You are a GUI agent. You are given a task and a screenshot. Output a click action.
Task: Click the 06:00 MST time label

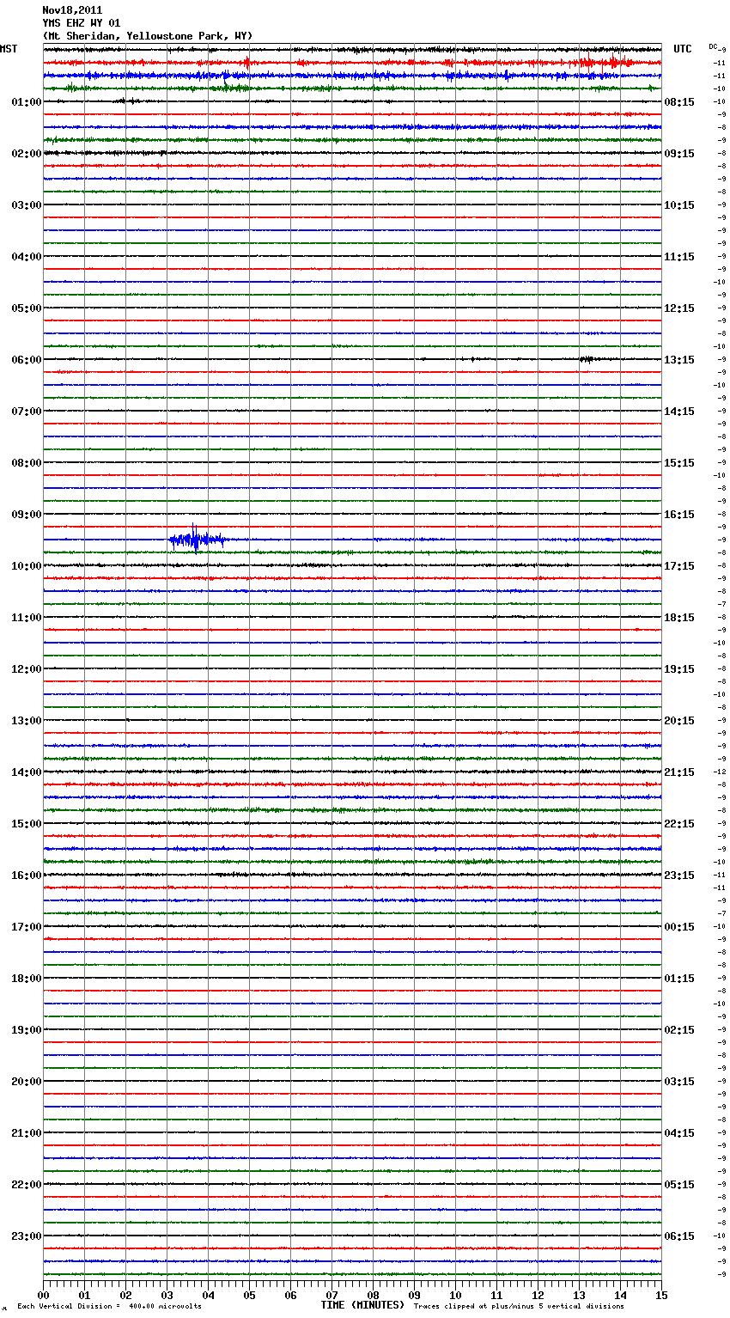[27, 360]
